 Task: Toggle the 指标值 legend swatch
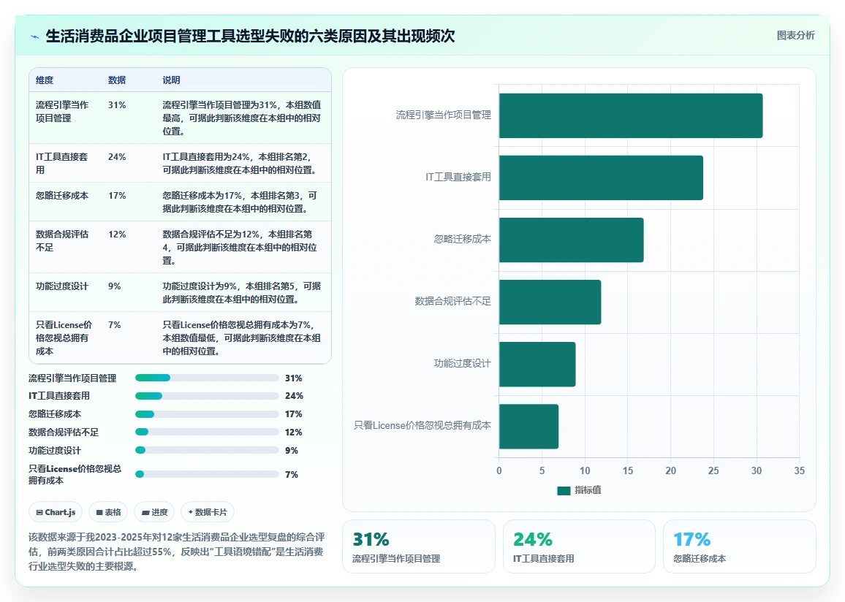pos(564,490)
